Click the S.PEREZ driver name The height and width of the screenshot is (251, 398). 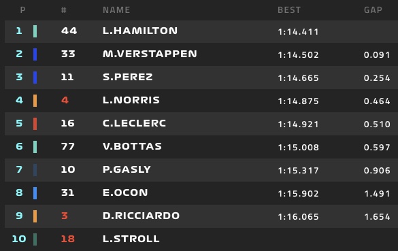click(x=128, y=77)
